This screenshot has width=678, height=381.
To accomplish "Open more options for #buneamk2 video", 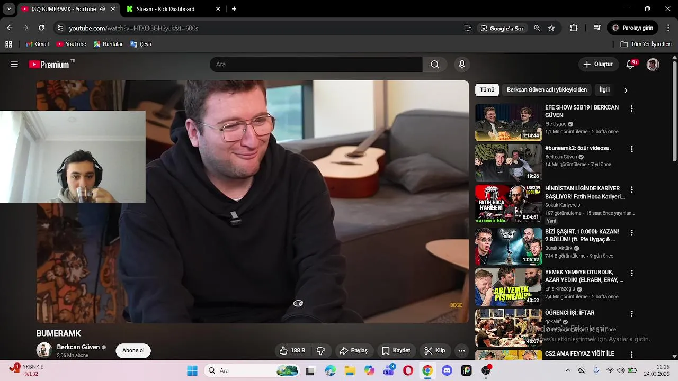I will click(x=631, y=149).
